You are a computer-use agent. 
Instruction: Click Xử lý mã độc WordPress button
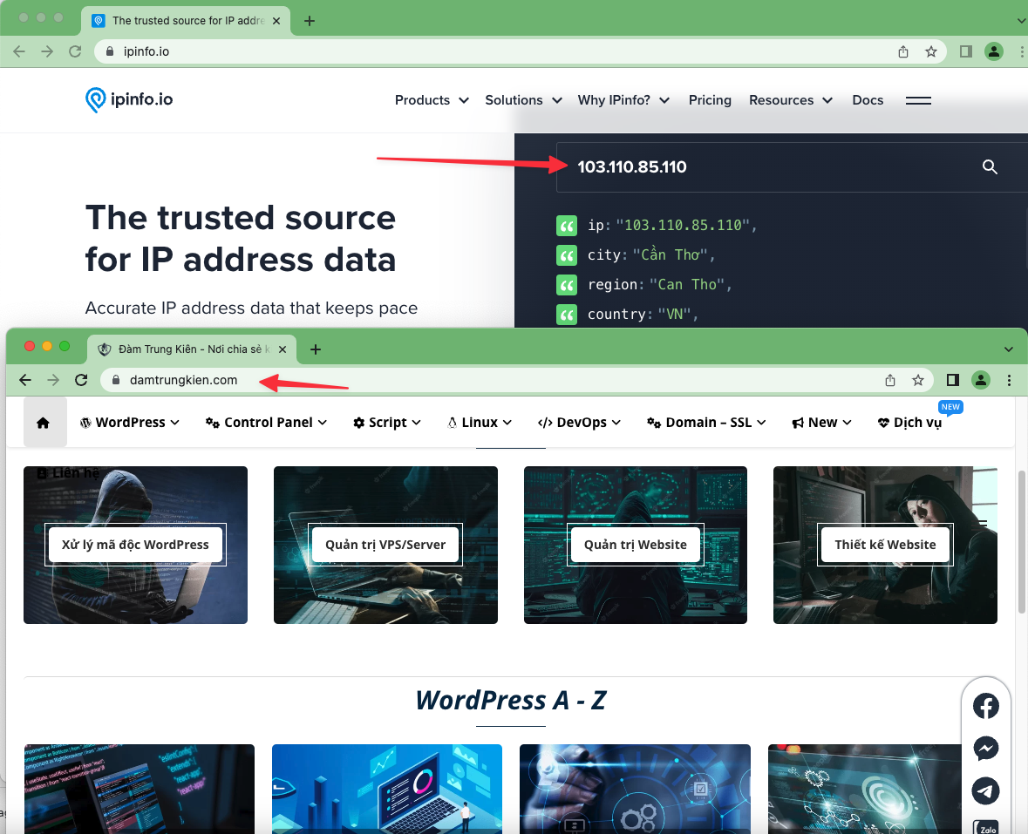pyautogui.click(x=135, y=545)
